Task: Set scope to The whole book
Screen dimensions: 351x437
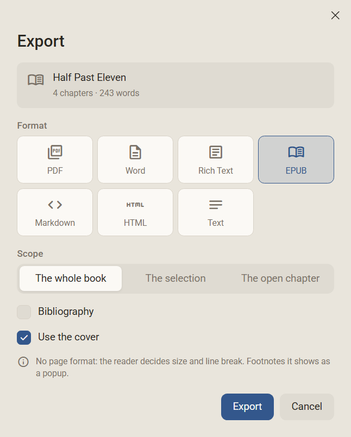Action: click(71, 278)
